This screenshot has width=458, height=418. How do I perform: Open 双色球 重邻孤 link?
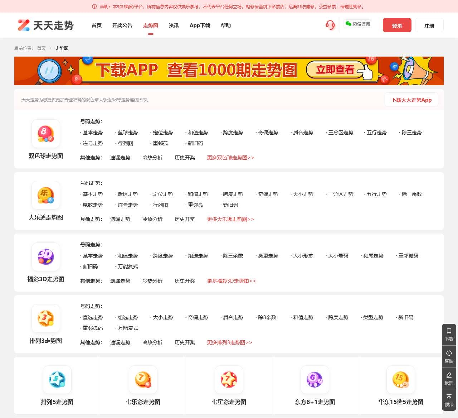tap(159, 143)
